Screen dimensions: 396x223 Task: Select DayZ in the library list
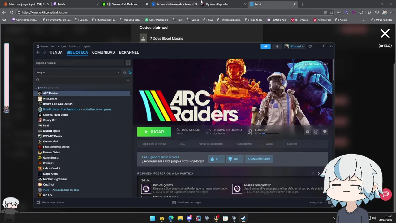click(x=46, y=125)
